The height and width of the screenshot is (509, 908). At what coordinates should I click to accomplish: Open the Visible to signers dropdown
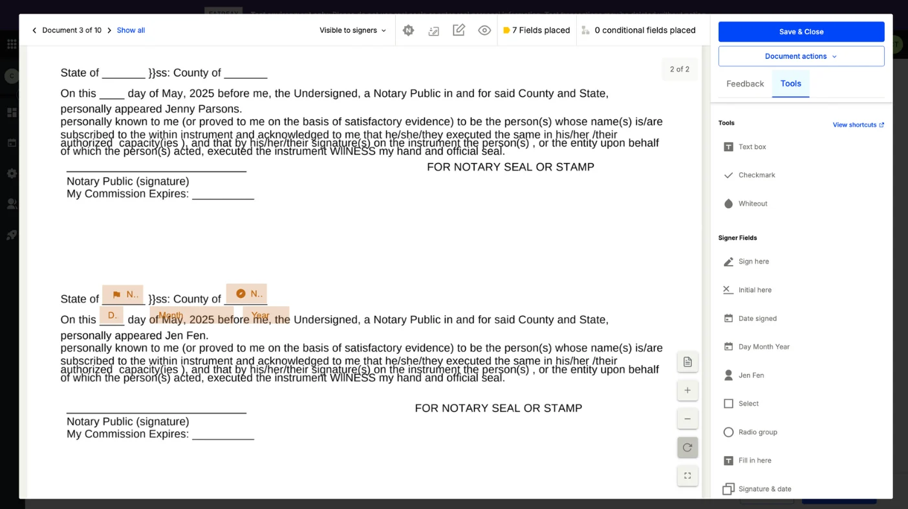pyautogui.click(x=352, y=30)
